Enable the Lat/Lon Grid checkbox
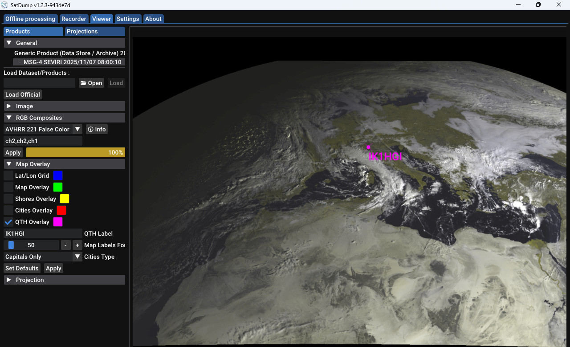Screen dimensions: 570x347 (x=8, y=176)
